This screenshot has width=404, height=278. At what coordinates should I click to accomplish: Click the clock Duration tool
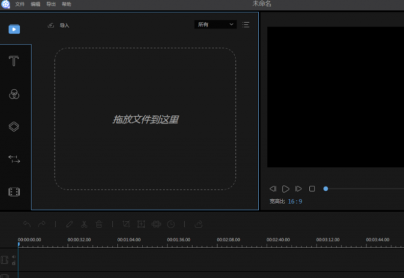pos(171,224)
